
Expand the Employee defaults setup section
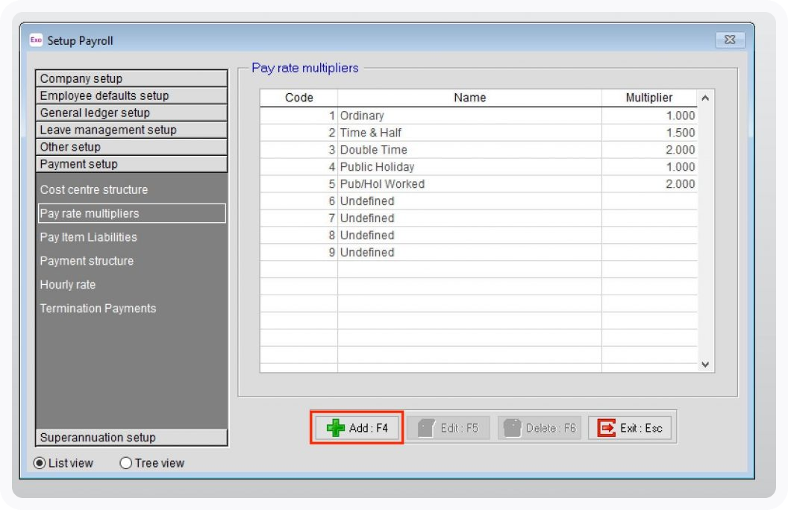tap(131, 95)
